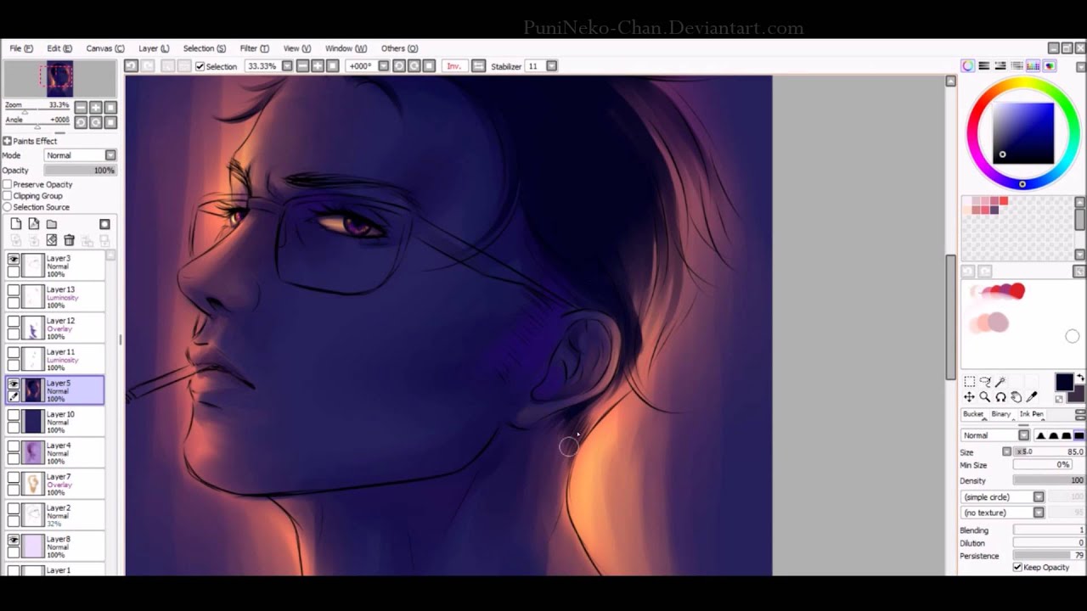Open the File menu
This screenshot has width=1087, height=611.
21,48
